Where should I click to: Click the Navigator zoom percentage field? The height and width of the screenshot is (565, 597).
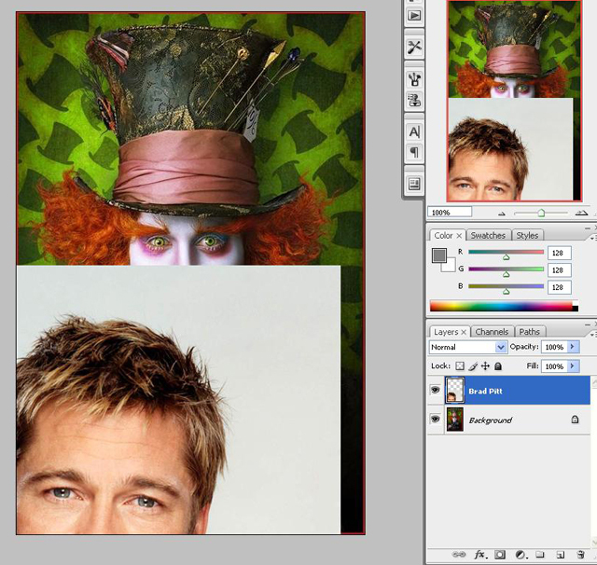click(450, 213)
